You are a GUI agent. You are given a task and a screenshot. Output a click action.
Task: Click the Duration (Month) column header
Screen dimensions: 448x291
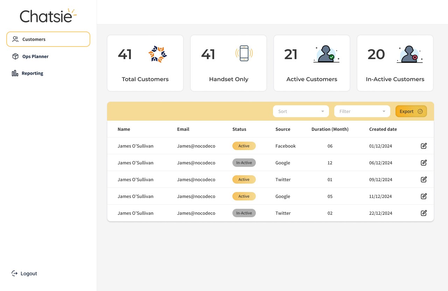[x=330, y=129]
